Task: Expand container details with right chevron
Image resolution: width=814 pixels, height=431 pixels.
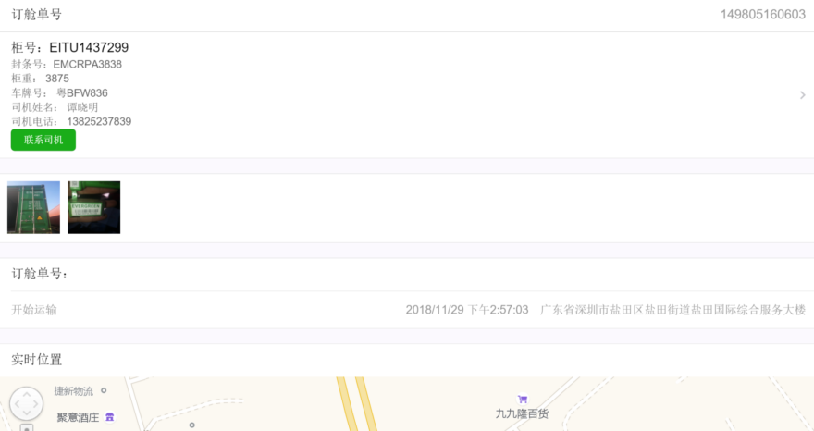Action: [803, 95]
